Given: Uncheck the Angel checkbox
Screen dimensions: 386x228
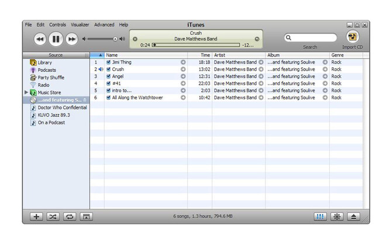Looking at the screenshot, I should click(x=108, y=76).
